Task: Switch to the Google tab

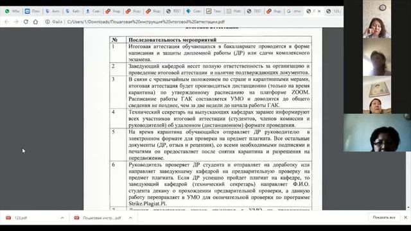Action: pyautogui.click(x=294, y=12)
